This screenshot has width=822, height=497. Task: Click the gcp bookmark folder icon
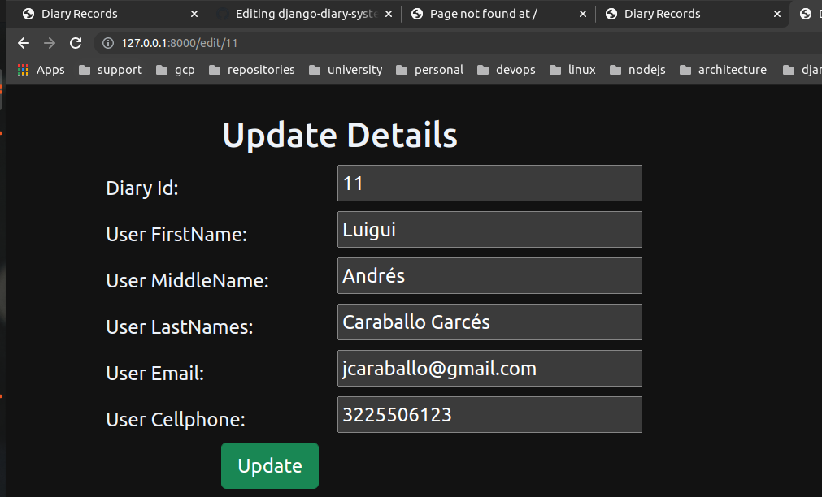(160, 70)
